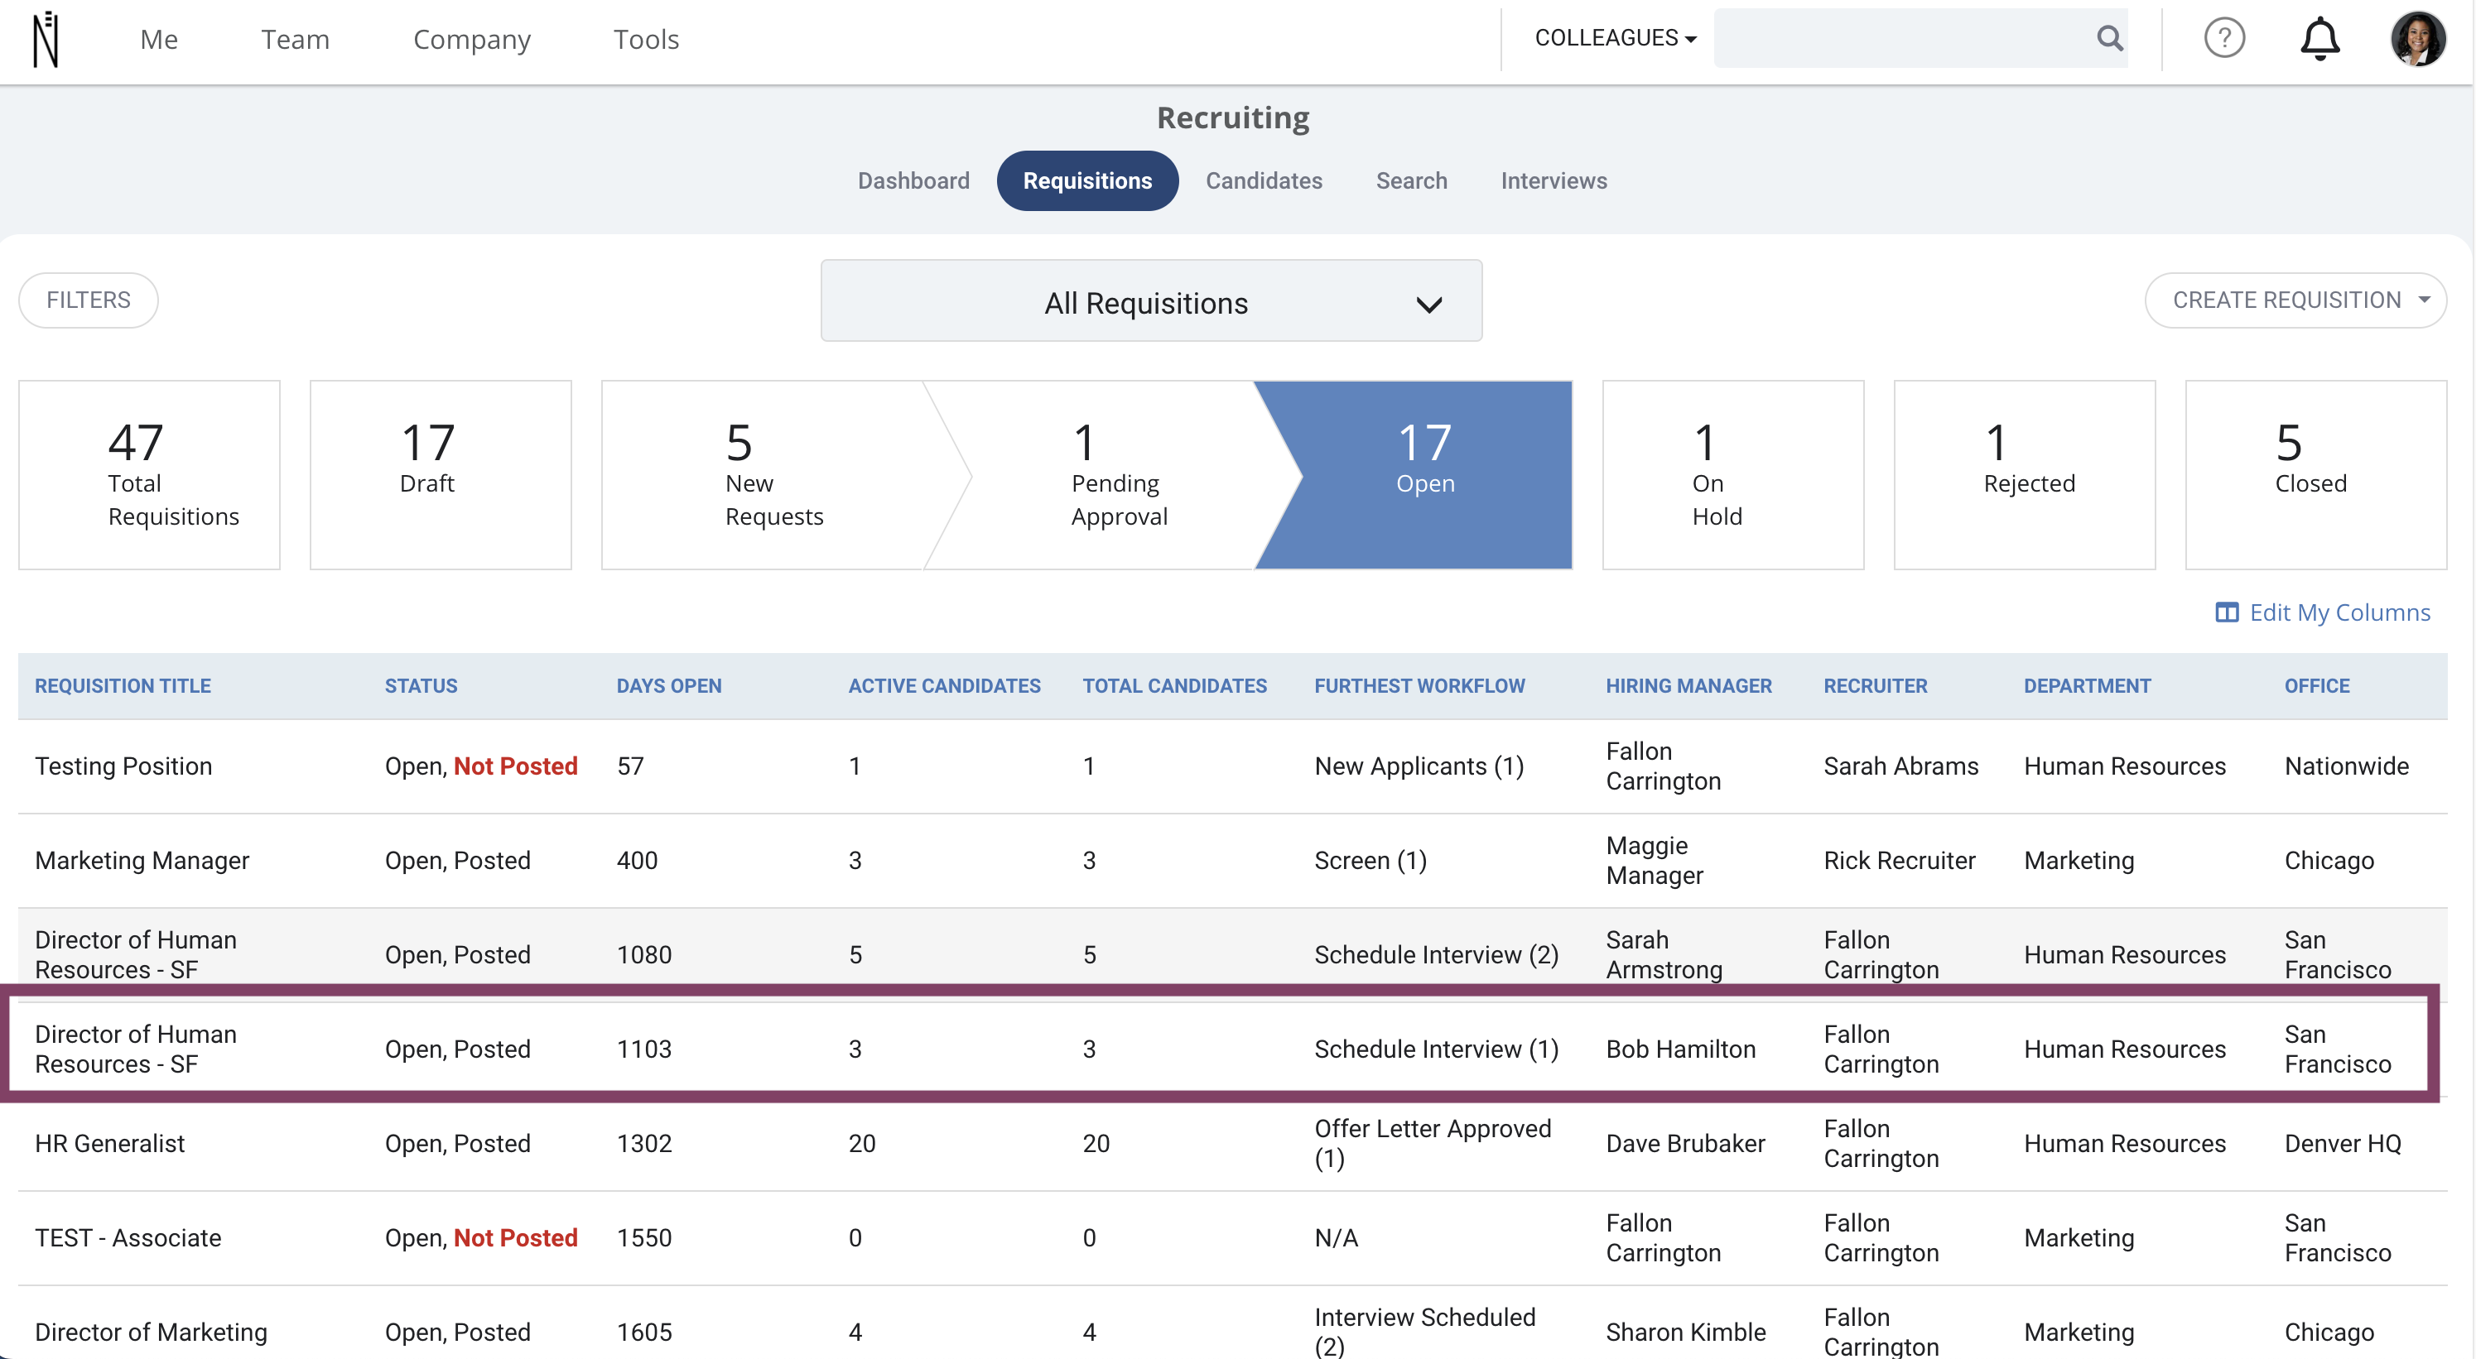
Task: Click Schedule Interview (2) workflow cell
Action: coord(1436,954)
